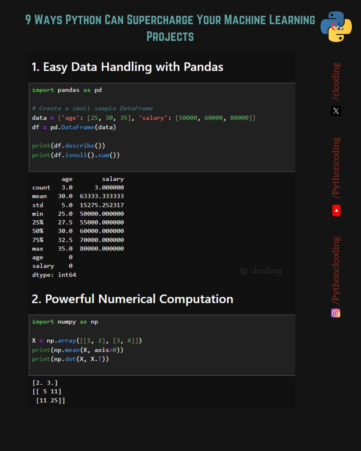The image size is (361, 451).
Task: Click the white X glyph inside the black square
Action: tap(336, 111)
